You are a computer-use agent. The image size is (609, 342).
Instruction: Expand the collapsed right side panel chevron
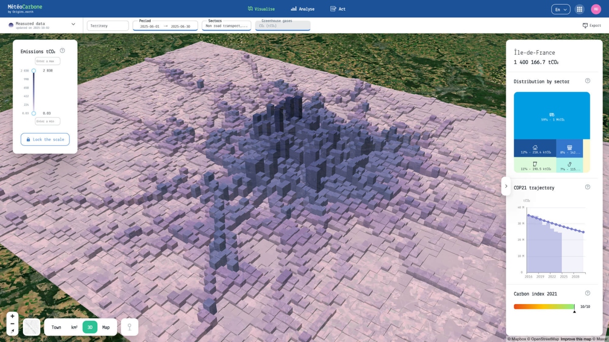pyautogui.click(x=506, y=186)
